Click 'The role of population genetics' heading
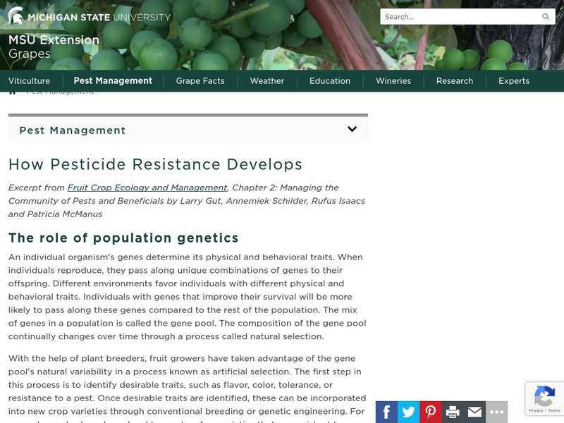 (123, 238)
